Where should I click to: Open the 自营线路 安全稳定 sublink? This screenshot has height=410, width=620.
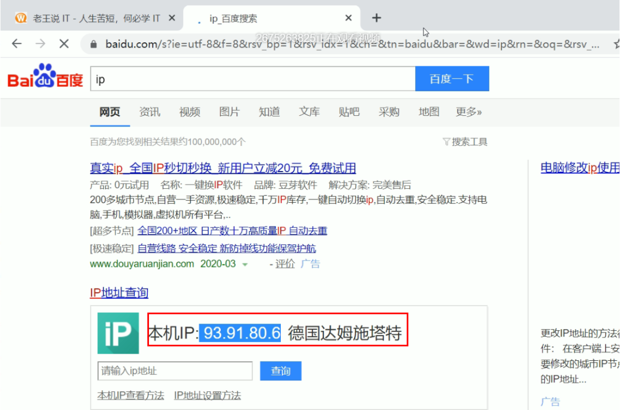(226, 248)
